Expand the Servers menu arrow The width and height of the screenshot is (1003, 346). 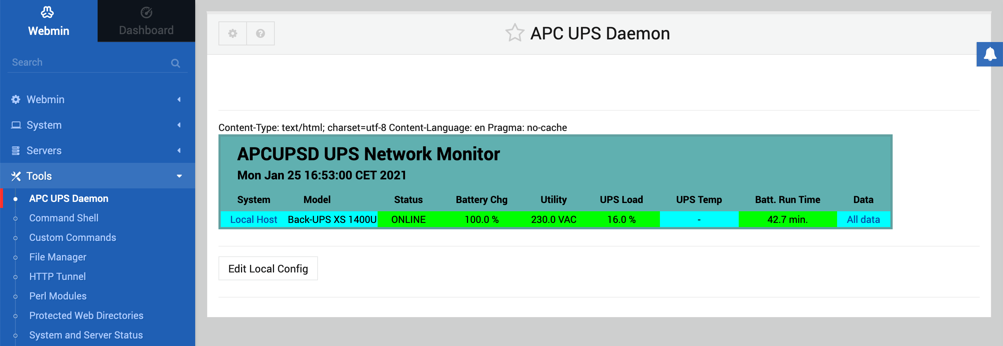coord(179,150)
